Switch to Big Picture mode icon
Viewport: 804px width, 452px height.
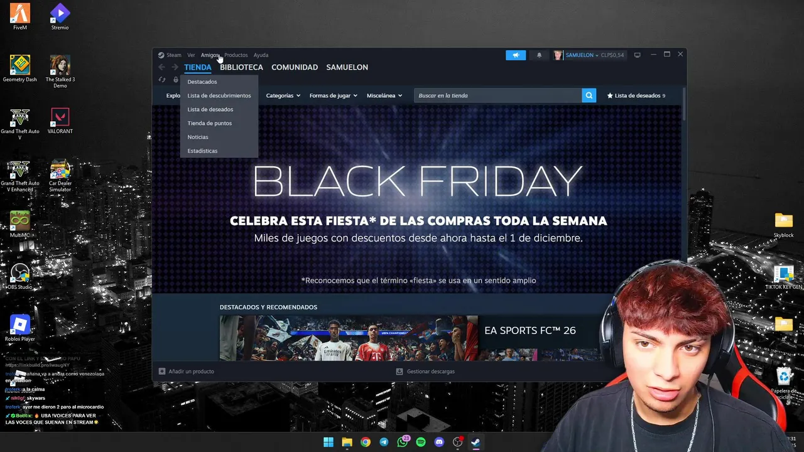click(x=637, y=55)
